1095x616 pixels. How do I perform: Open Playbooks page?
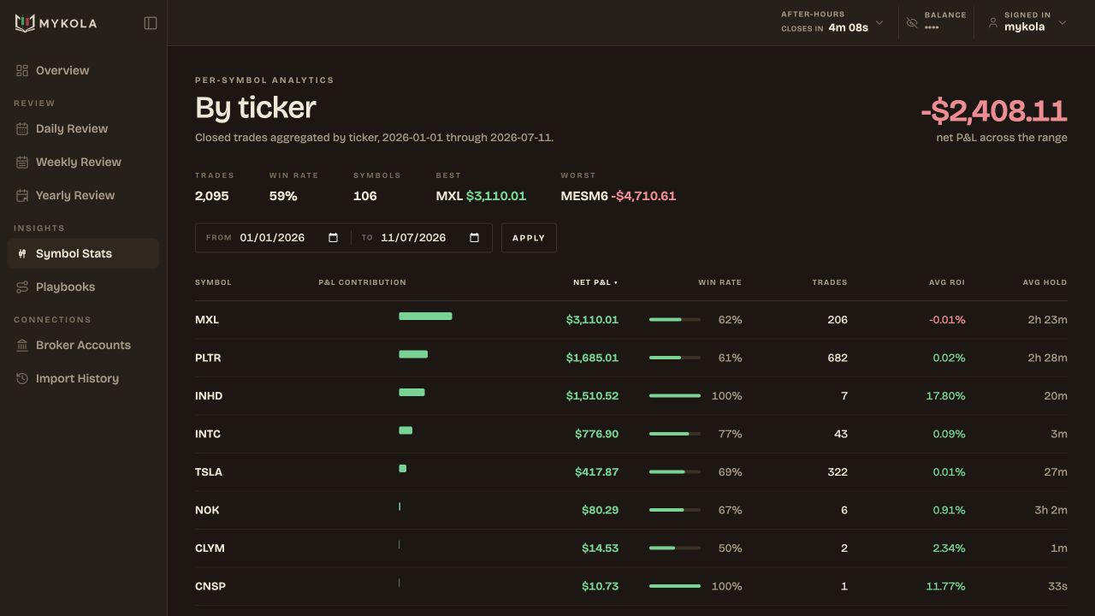tap(83, 287)
